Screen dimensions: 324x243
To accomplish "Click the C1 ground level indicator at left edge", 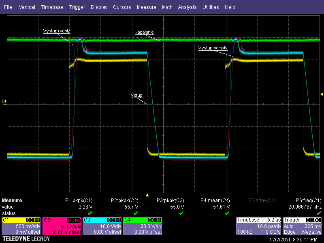I will [x=4, y=102].
